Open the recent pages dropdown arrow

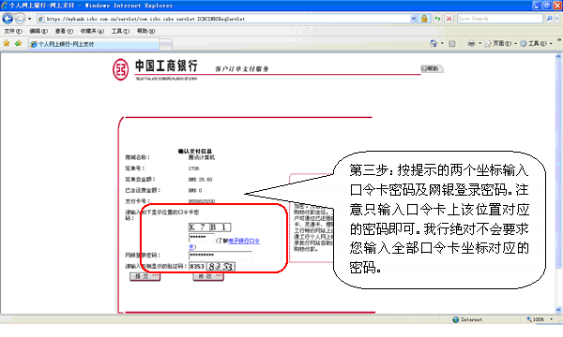click(x=30, y=19)
